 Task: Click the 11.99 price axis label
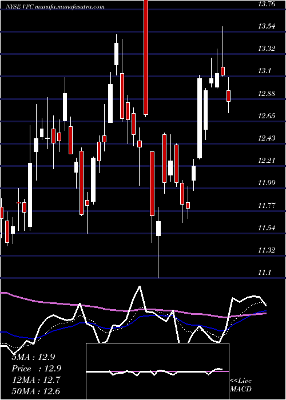(267, 183)
